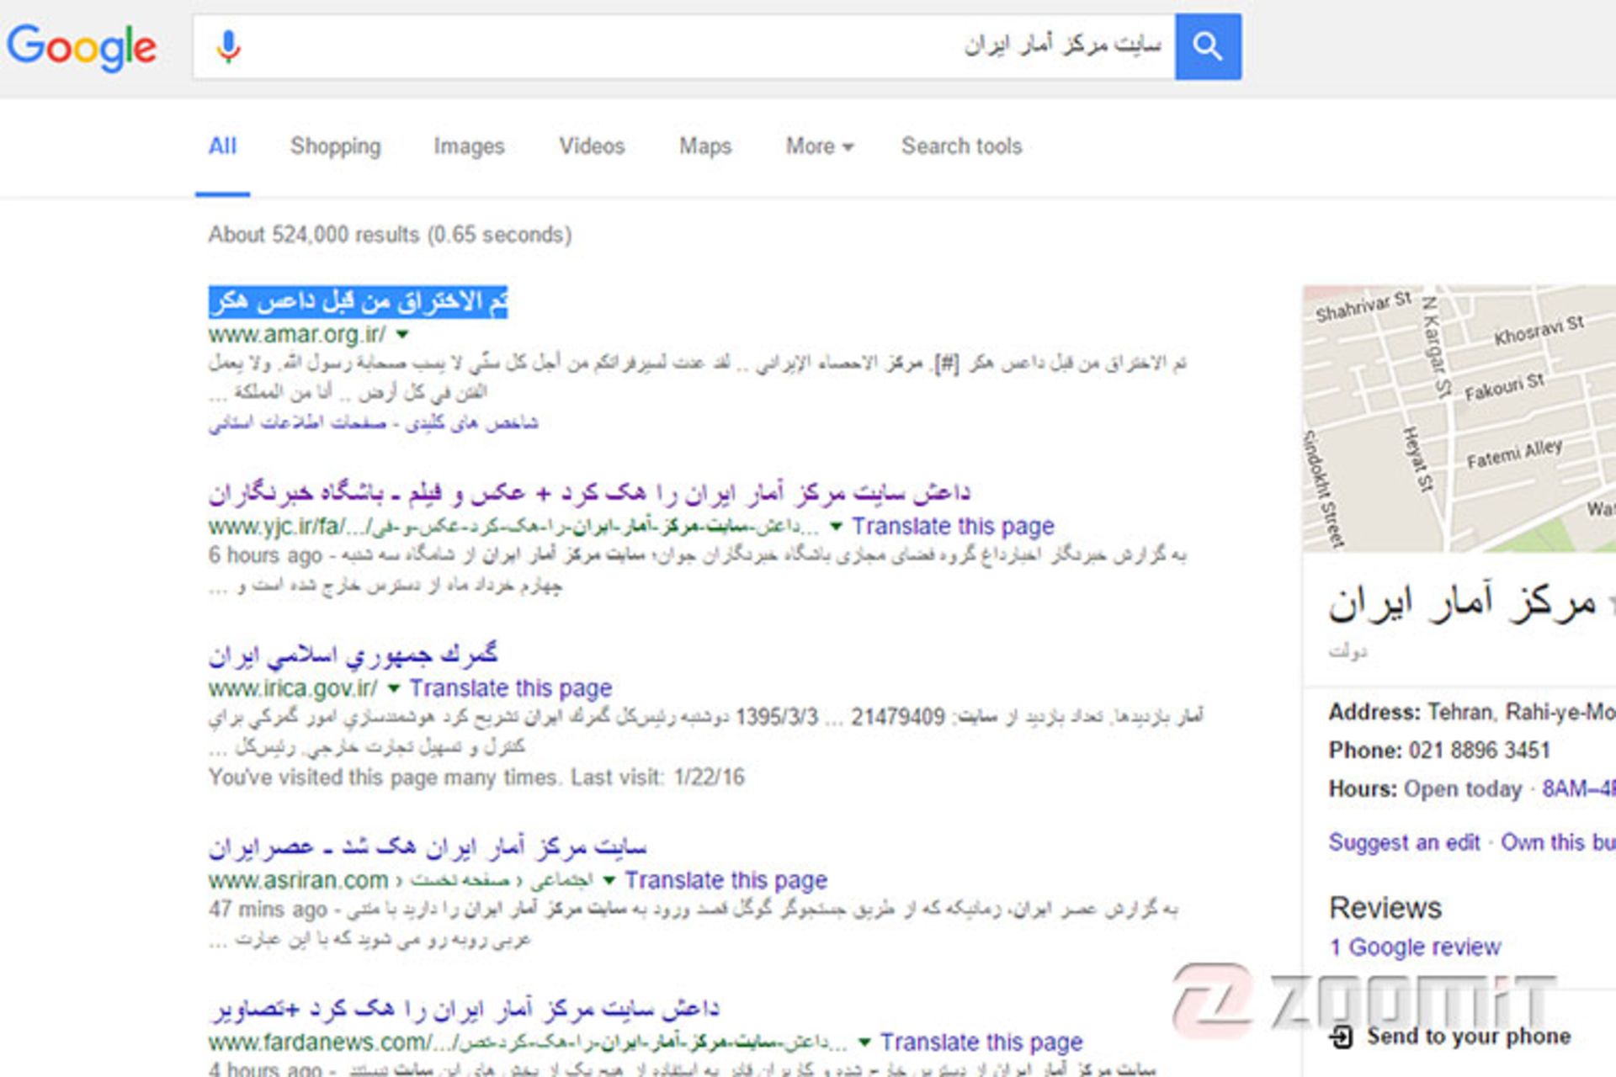1616x1077 pixels.
Task: Click the Google logo
Action: [82, 47]
